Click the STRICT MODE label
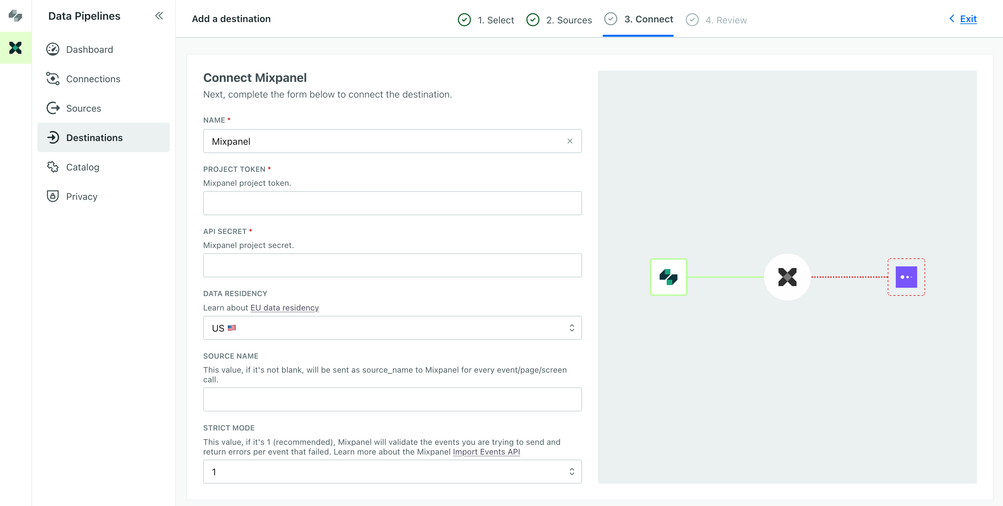This screenshot has height=506, width=1003. tap(229, 428)
